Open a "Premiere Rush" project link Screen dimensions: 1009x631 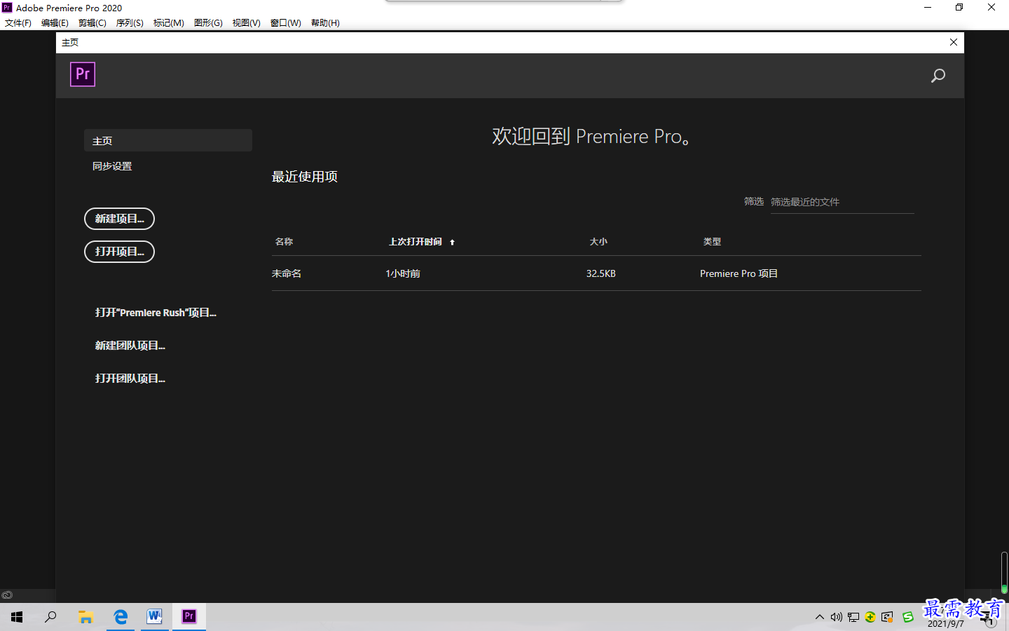click(x=156, y=313)
